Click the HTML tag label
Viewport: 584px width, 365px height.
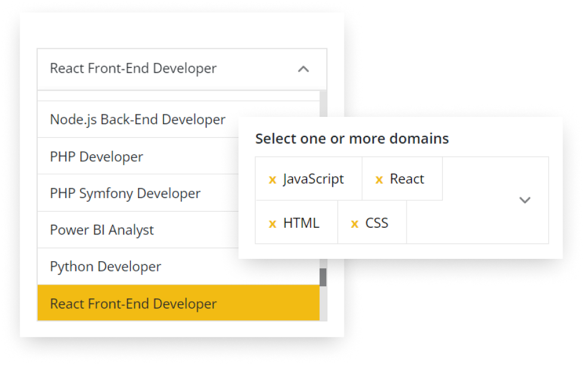[x=301, y=223]
